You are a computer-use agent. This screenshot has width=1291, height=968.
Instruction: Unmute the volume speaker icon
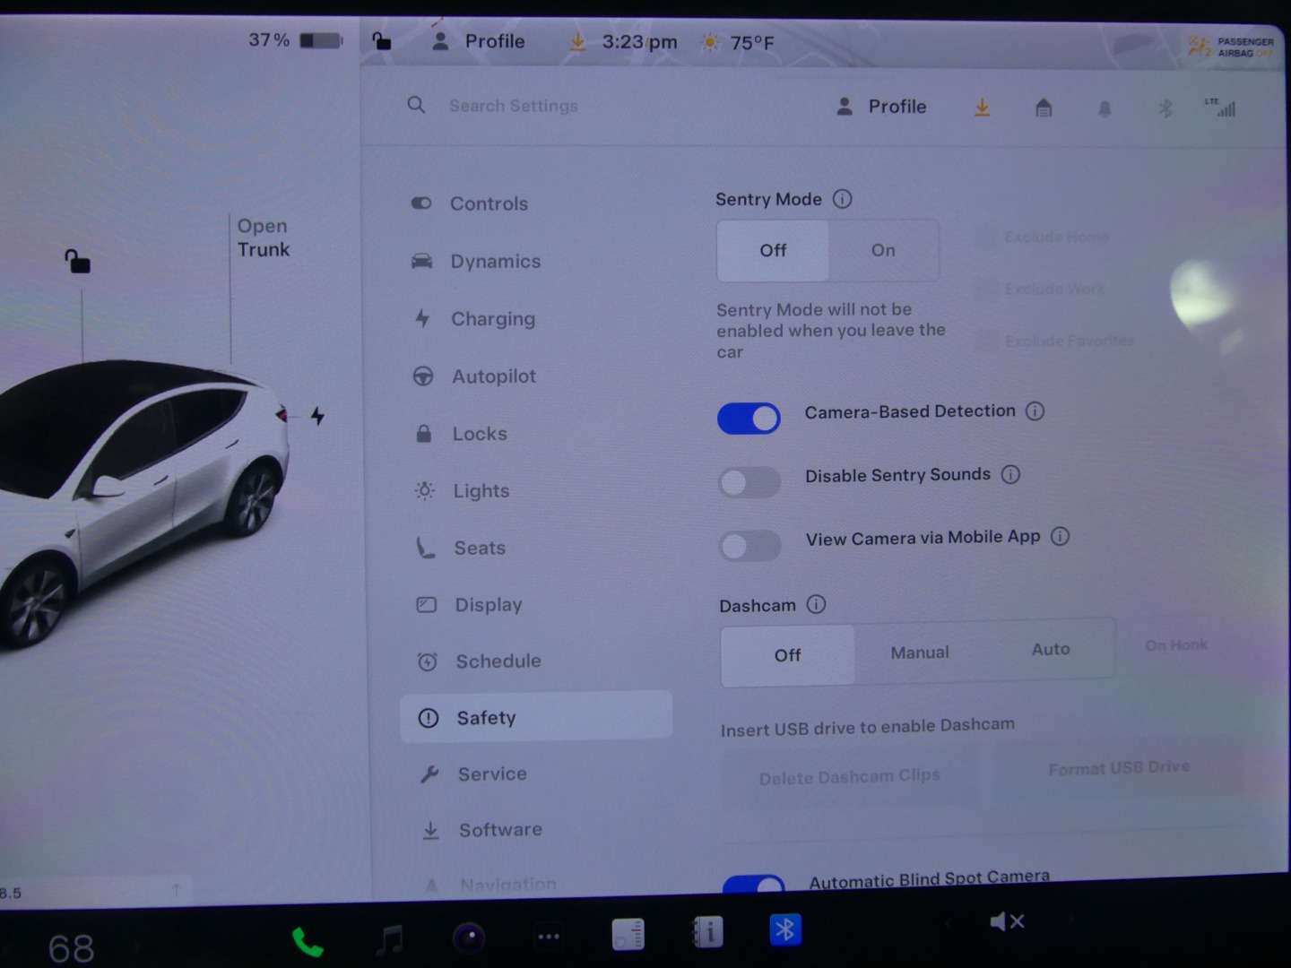coord(1006,921)
